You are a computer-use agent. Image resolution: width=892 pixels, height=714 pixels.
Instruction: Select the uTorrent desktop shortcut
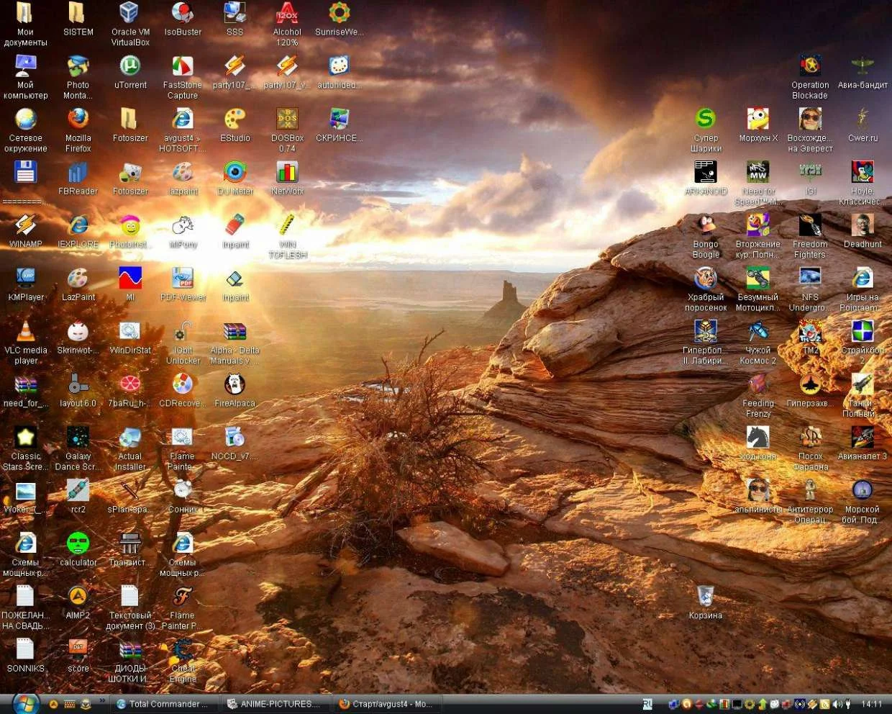point(130,72)
